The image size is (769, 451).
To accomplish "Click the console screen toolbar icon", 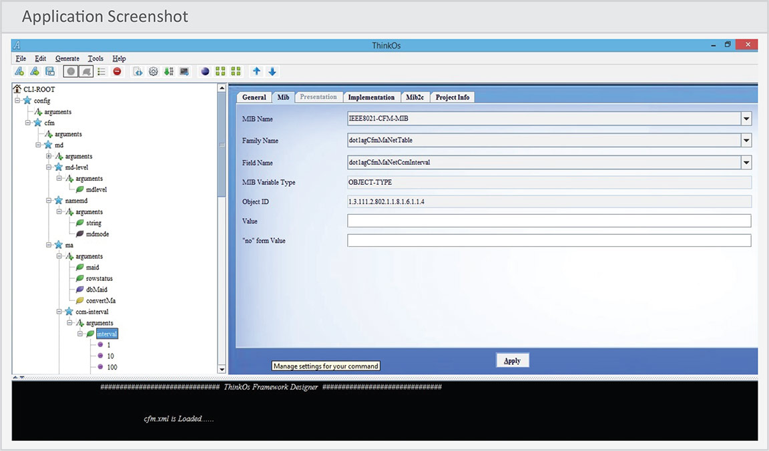I will coord(184,71).
